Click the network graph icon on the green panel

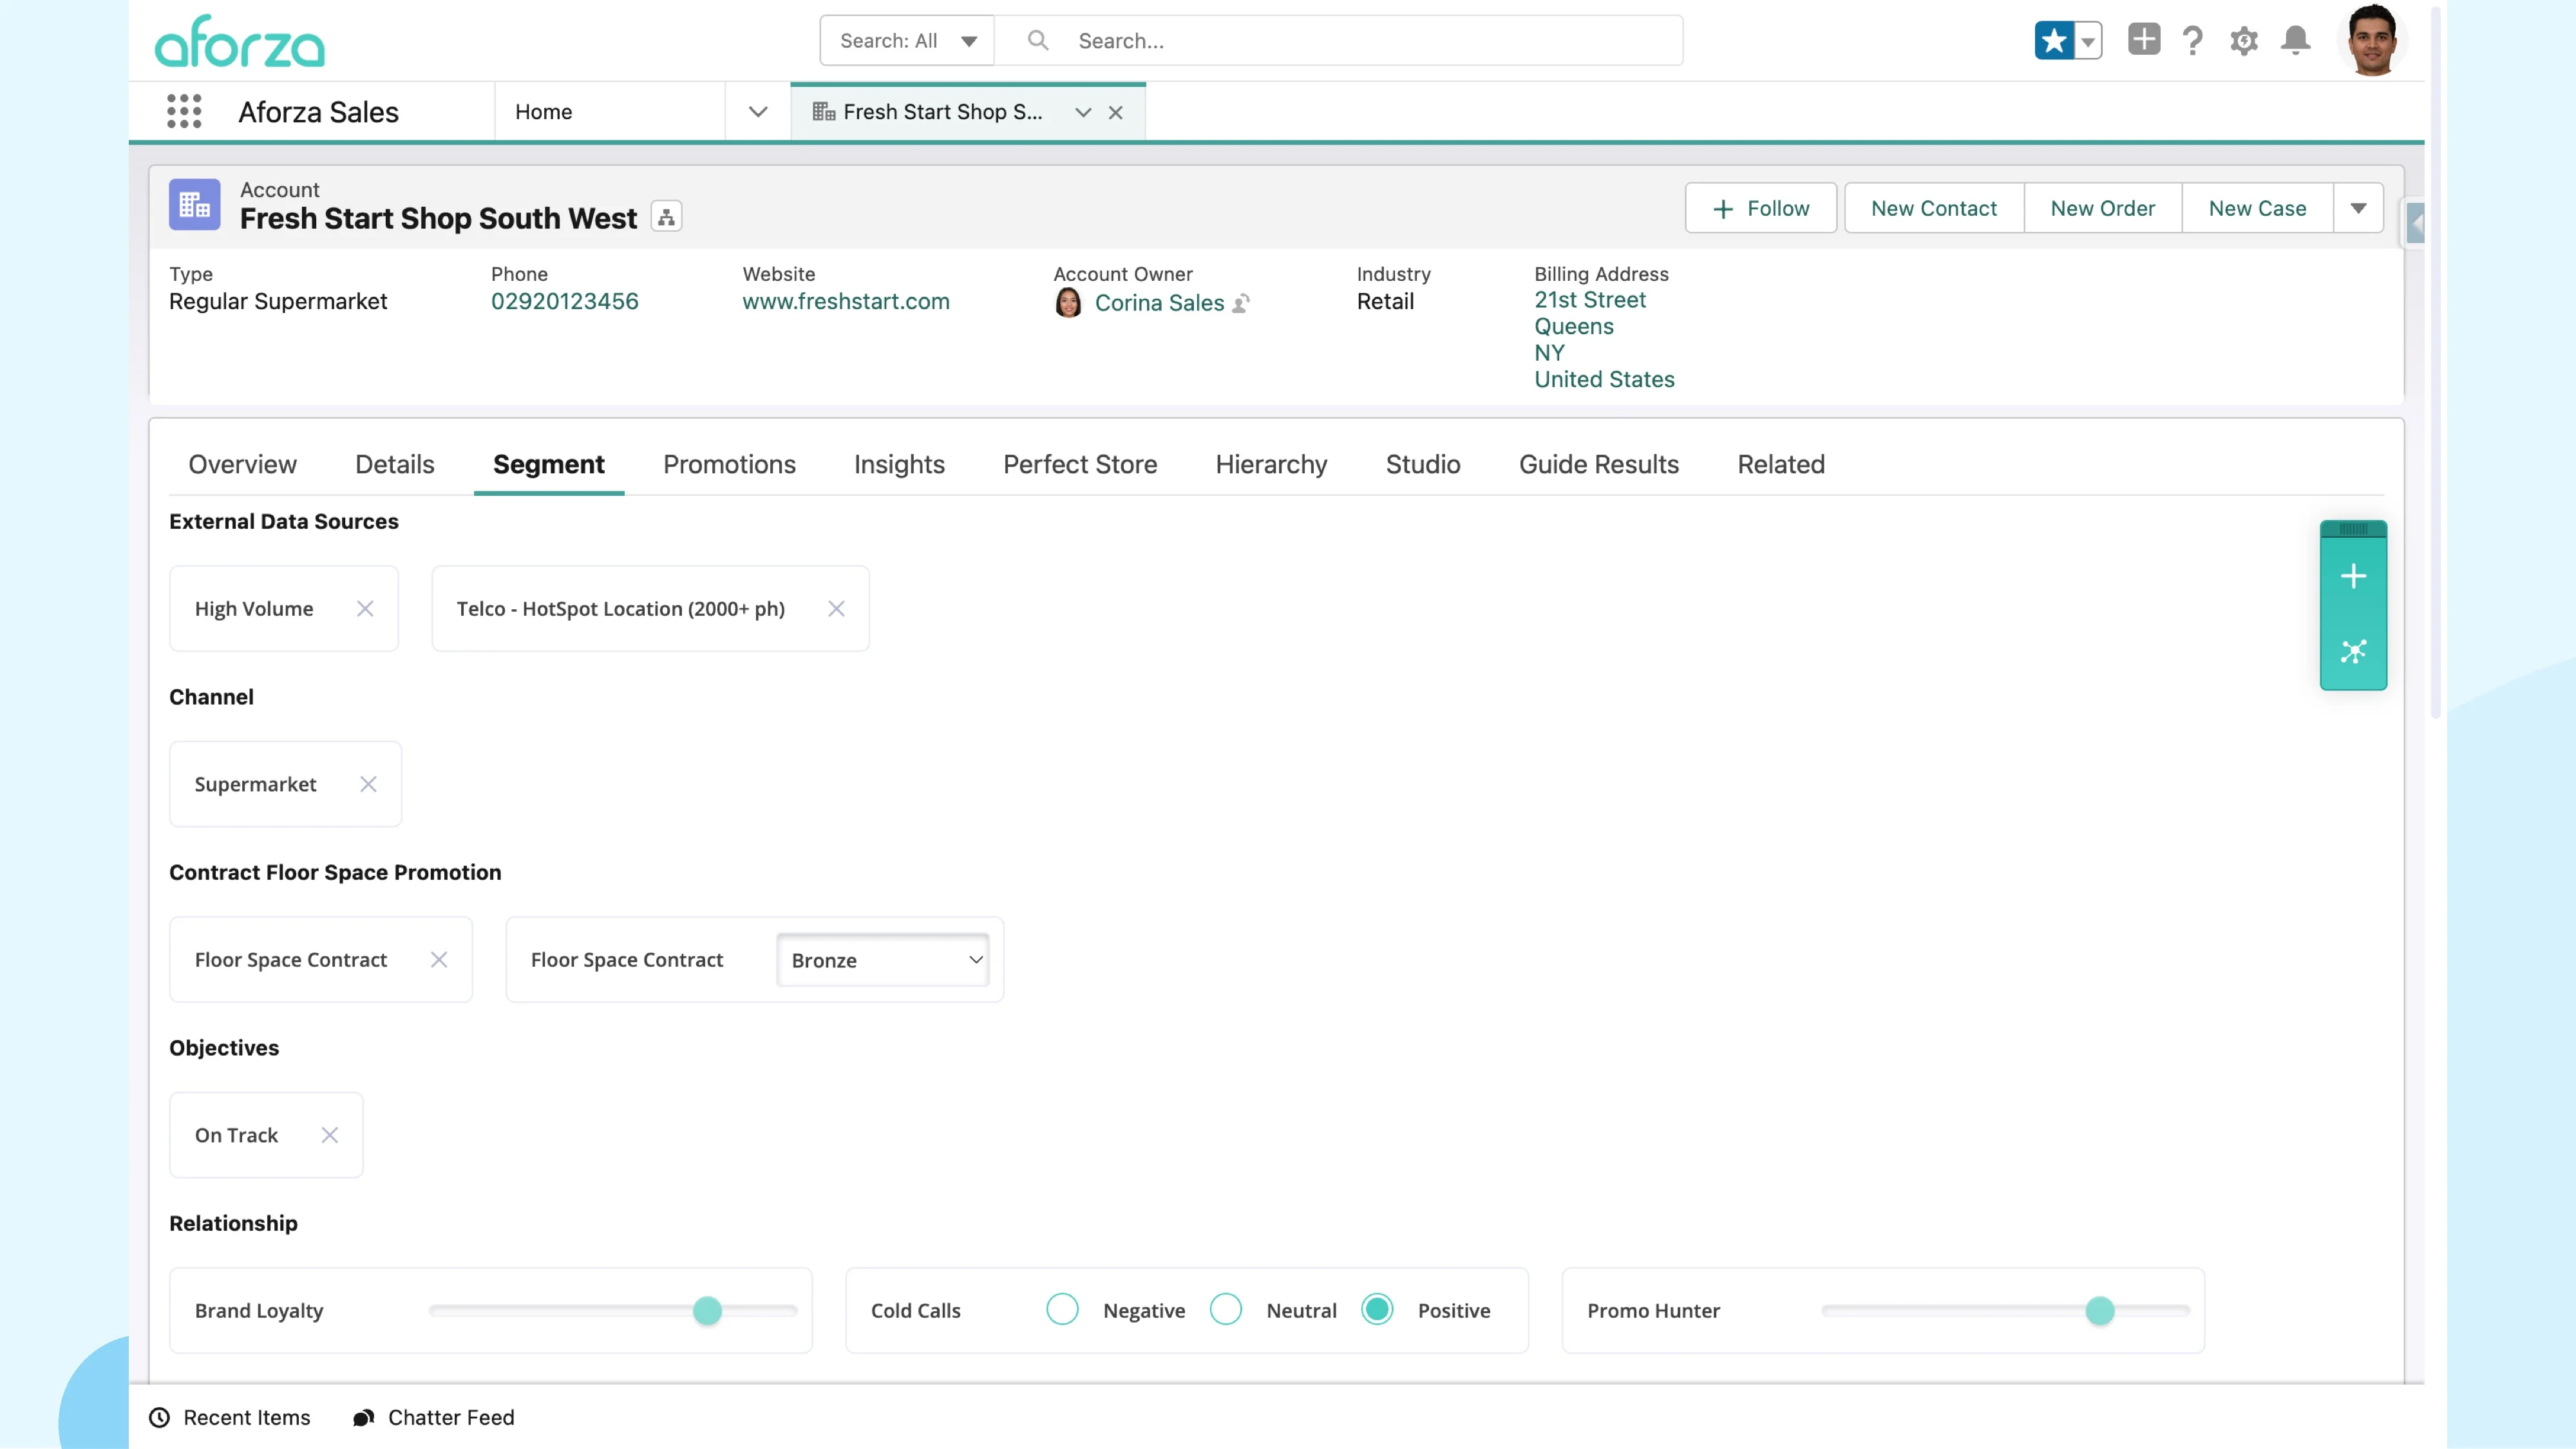coord(2353,652)
